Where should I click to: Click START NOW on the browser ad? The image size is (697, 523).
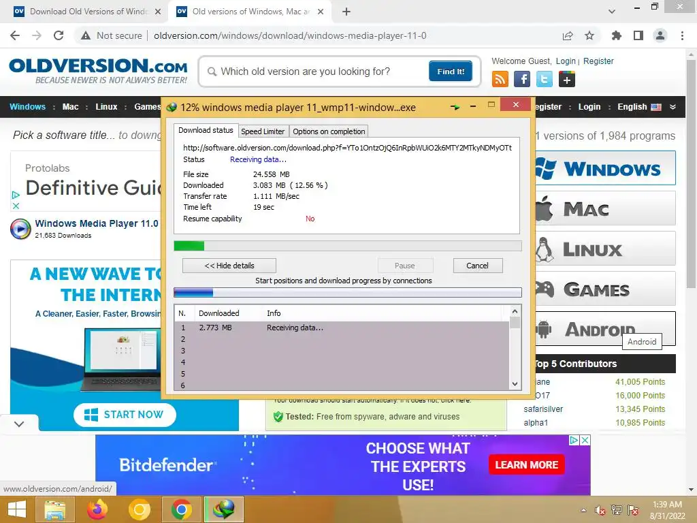point(125,415)
